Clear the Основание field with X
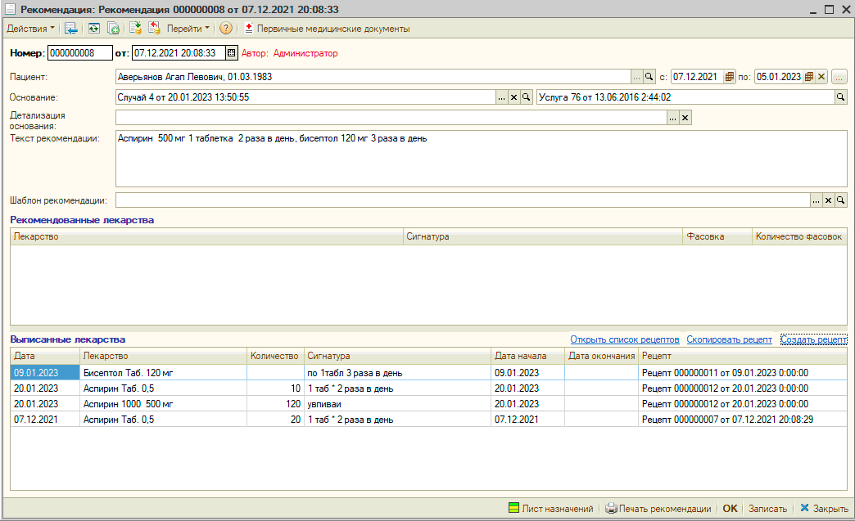This screenshot has height=521, width=855. [x=514, y=97]
